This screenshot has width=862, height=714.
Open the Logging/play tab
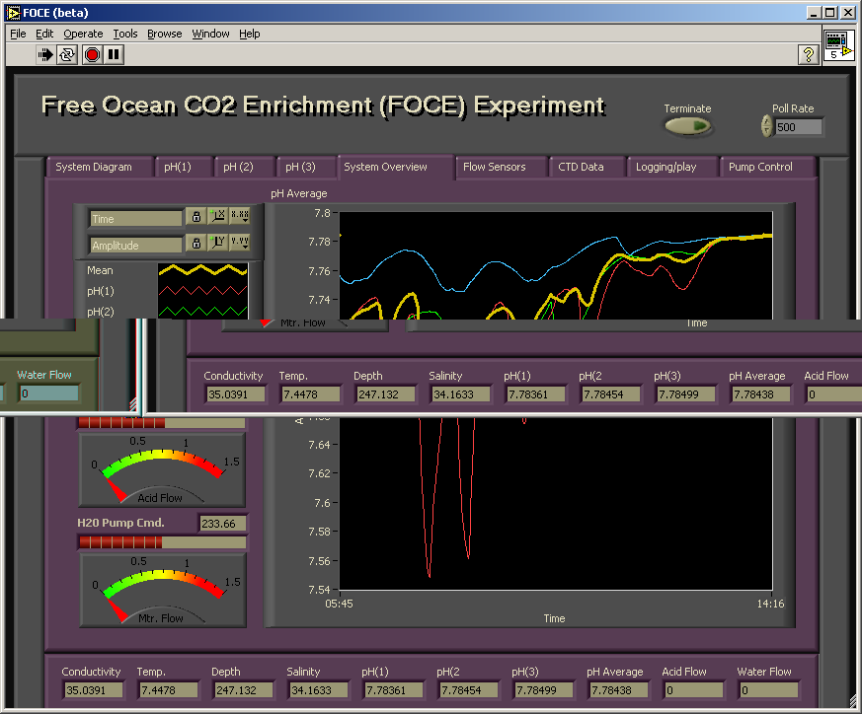672,167
